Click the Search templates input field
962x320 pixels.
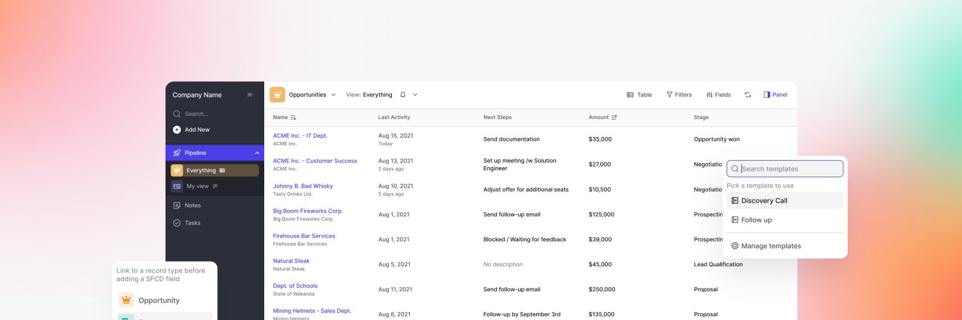(785, 169)
